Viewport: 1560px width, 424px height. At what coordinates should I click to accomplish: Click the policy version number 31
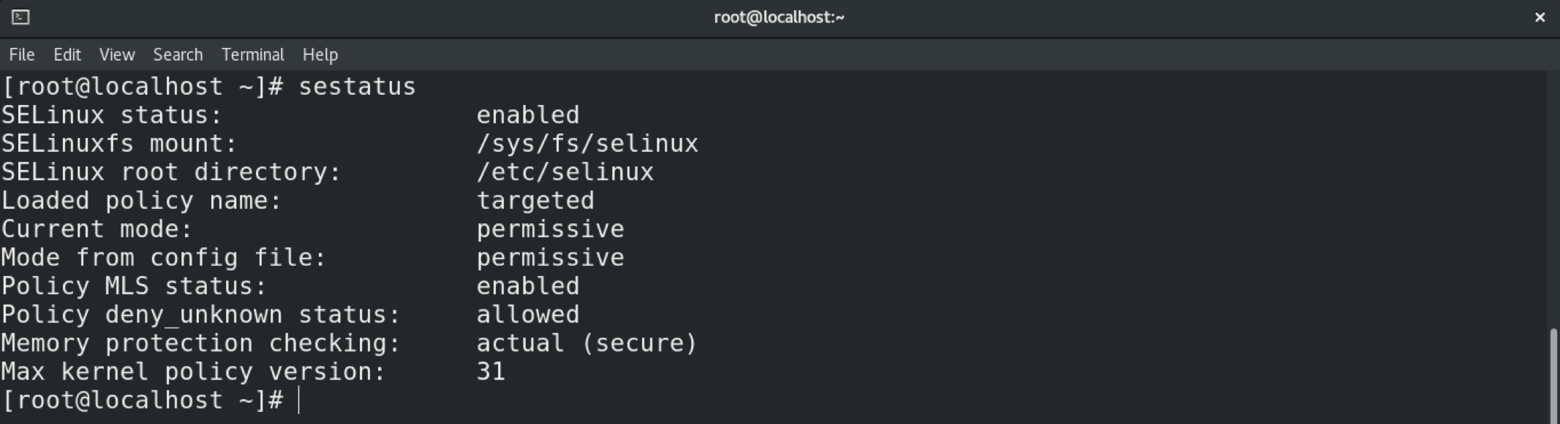491,371
